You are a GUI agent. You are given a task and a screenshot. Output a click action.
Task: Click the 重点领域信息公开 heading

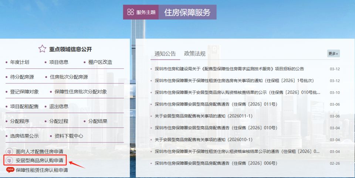click(x=71, y=49)
